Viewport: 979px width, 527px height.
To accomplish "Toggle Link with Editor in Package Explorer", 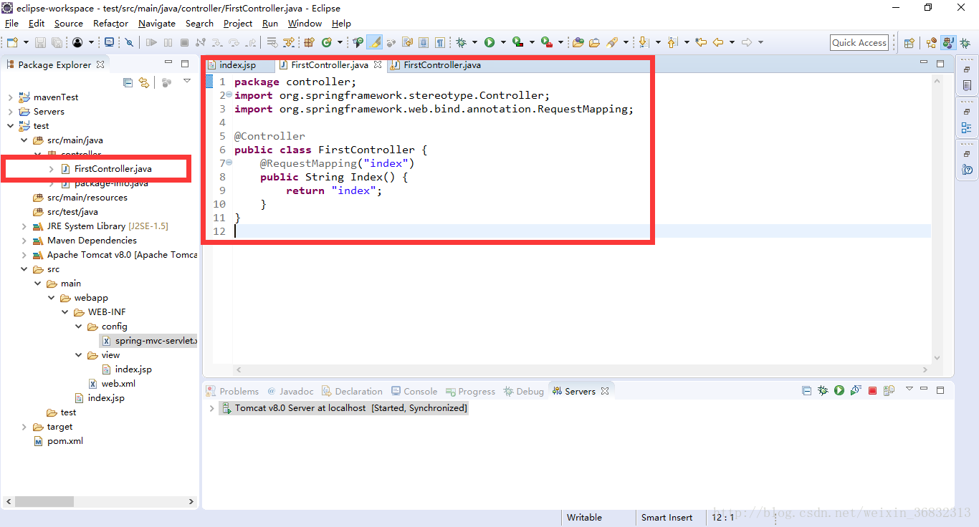I will coord(144,82).
